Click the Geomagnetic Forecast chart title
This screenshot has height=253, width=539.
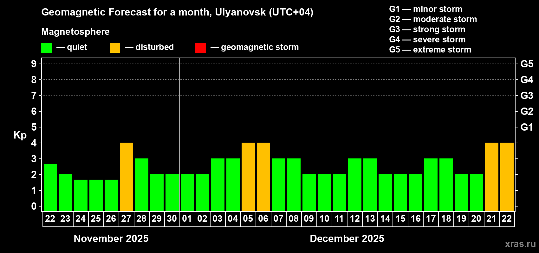(177, 12)
